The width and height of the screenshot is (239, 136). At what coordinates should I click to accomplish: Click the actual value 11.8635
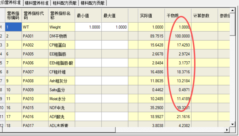pos(157,81)
